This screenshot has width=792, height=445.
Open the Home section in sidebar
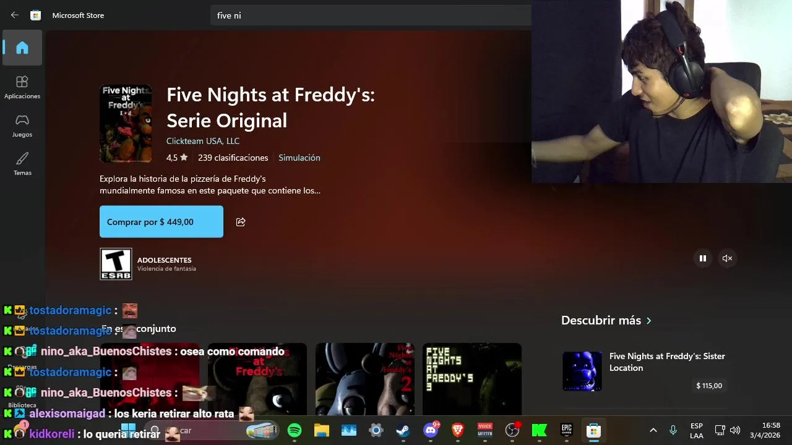22,48
